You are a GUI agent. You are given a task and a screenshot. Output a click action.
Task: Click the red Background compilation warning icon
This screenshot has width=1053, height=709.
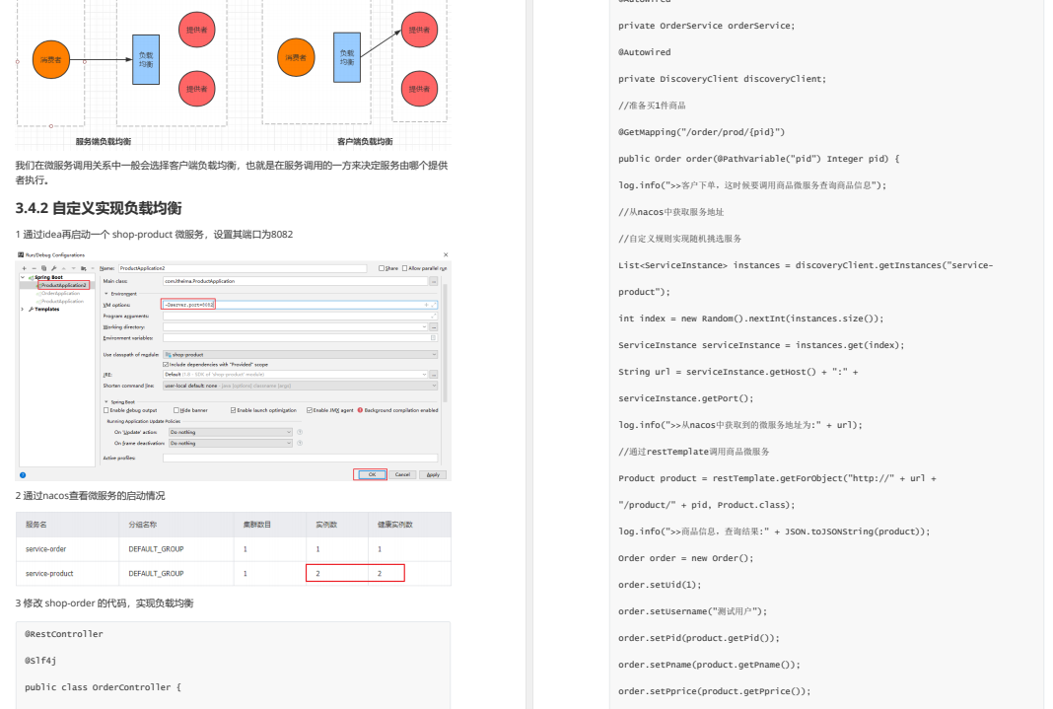[360, 410]
